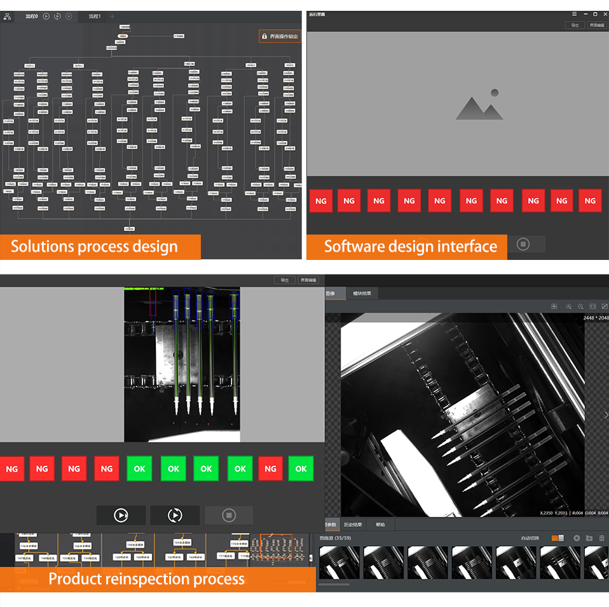Click the first green OK indicator

coord(139,468)
